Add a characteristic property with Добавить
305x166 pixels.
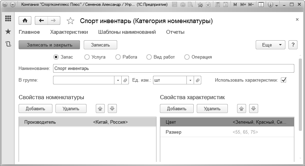click(176, 108)
